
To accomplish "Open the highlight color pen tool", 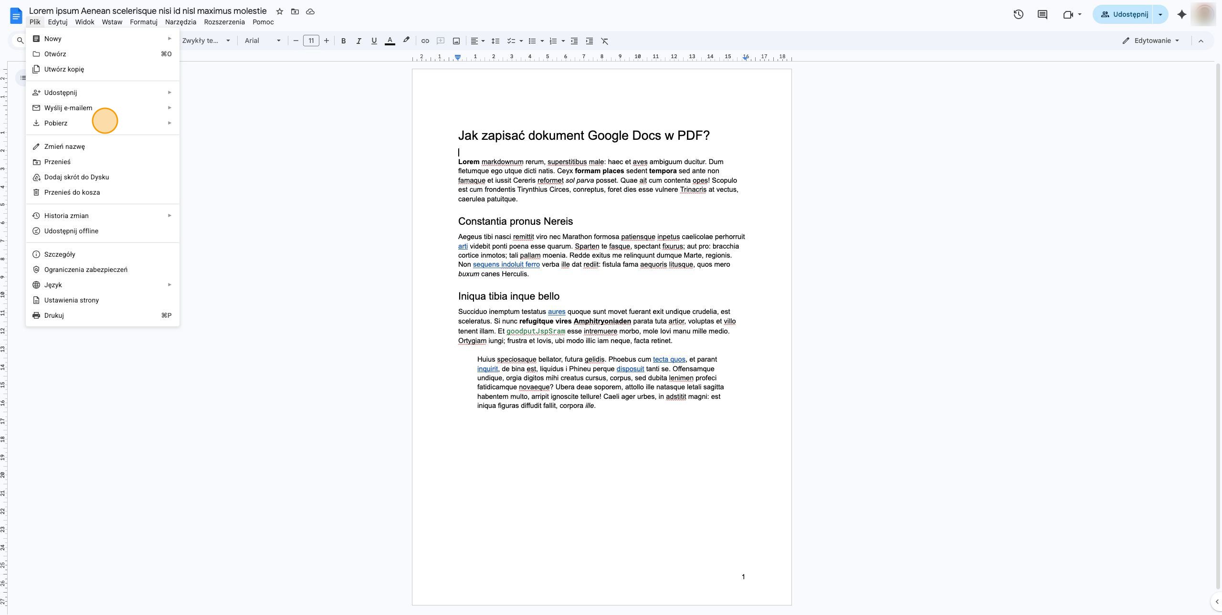I will (406, 41).
